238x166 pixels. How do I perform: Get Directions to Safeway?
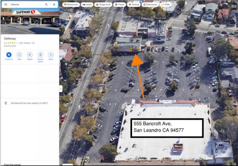tap(9, 56)
